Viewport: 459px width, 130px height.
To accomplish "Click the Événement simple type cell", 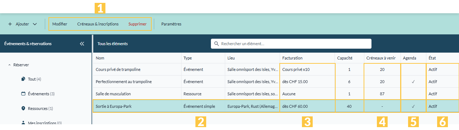I will coord(203,106).
